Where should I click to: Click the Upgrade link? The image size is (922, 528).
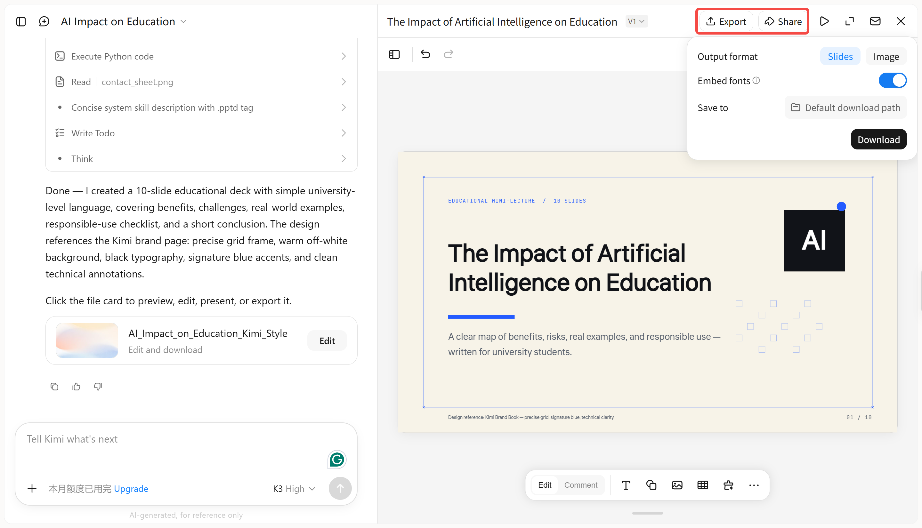click(x=131, y=488)
